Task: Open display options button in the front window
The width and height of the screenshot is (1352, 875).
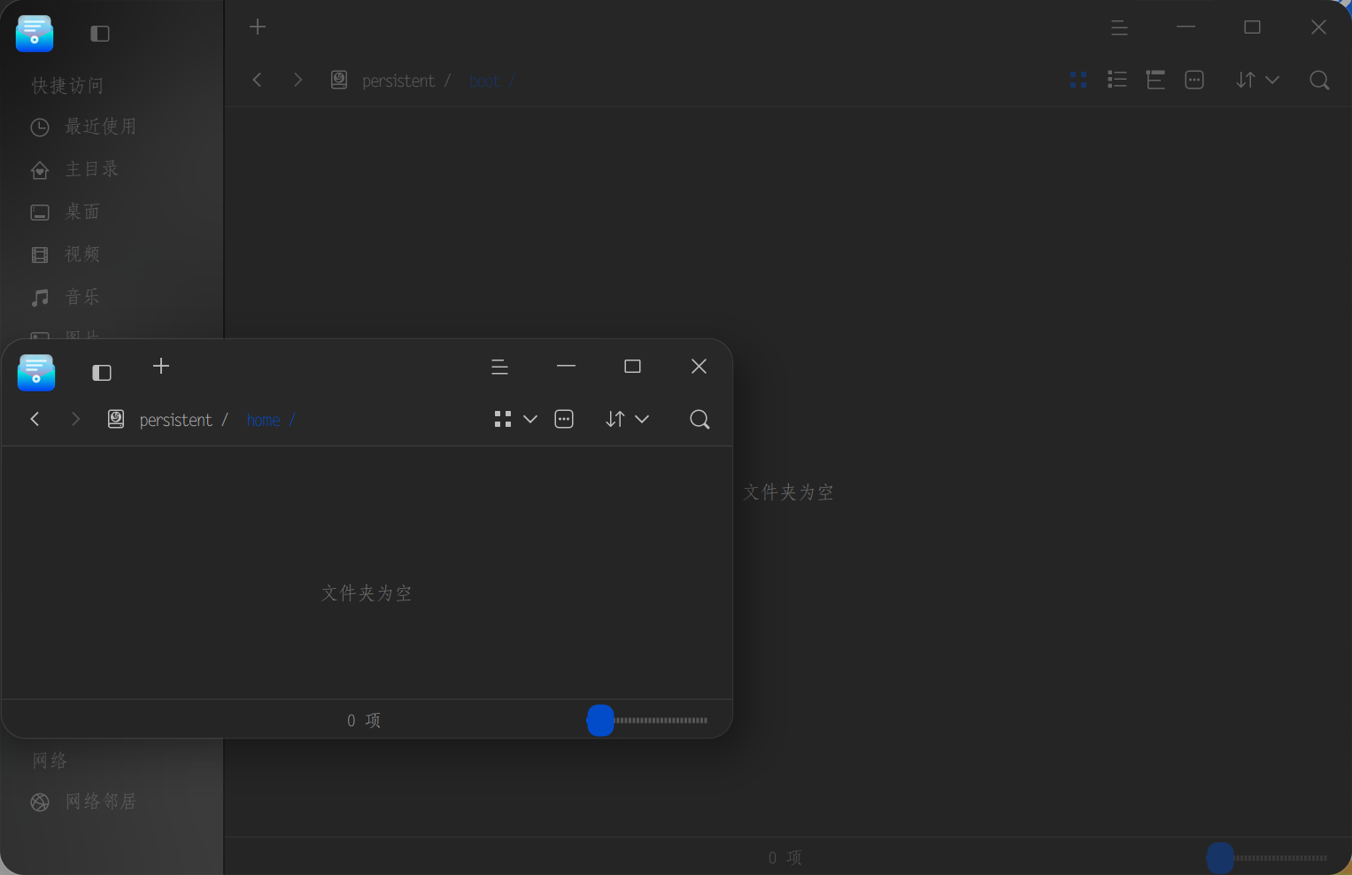Action: click(x=564, y=419)
